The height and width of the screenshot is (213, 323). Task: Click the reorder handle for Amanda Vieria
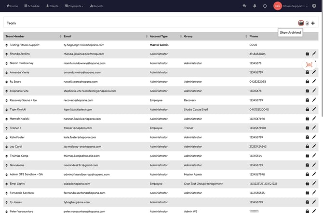(7, 73)
